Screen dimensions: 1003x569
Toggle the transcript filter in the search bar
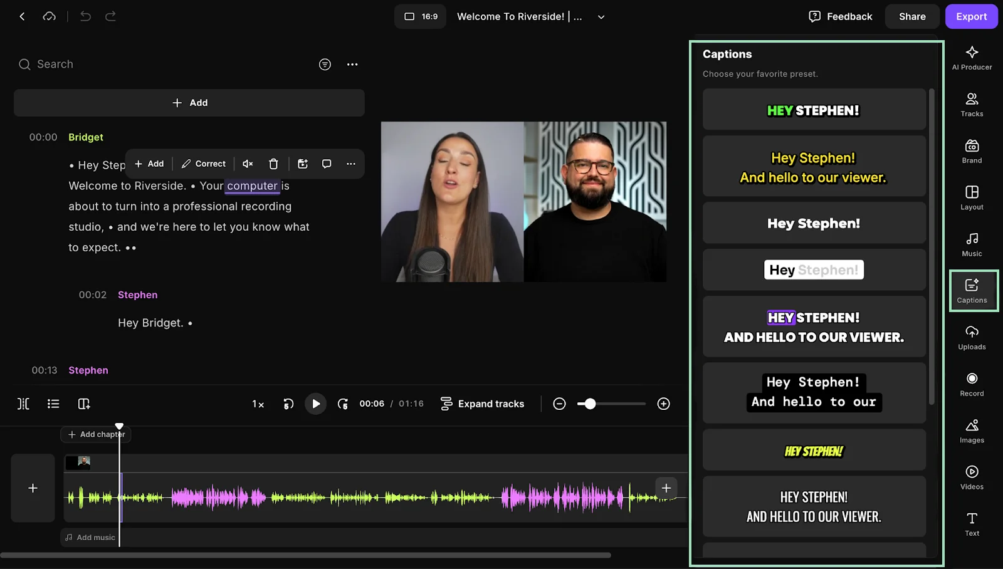point(325,65)
